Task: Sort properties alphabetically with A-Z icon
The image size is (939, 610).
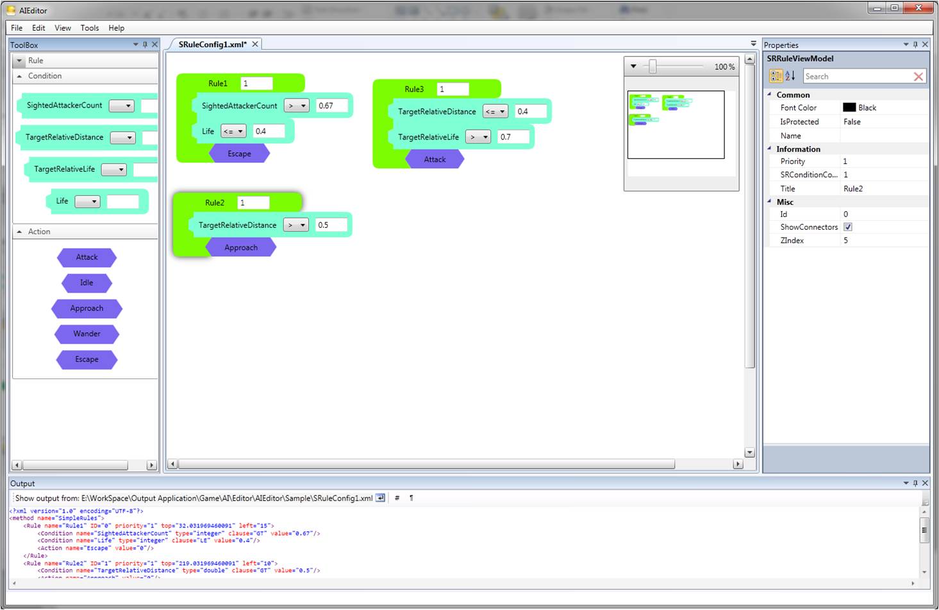Action: (x=790, y=76)
